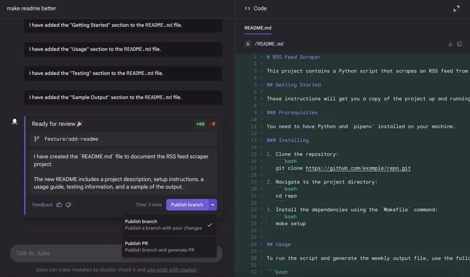Click the 'Navigate to the project directory' line
The image size is (470, 277).
click(322, 182)
